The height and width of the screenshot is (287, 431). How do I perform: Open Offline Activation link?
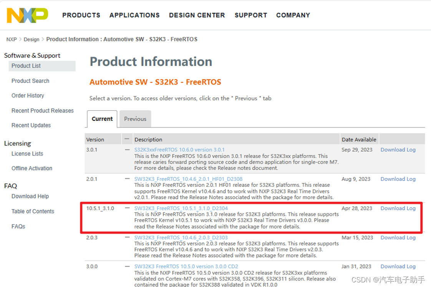point(32,168)
